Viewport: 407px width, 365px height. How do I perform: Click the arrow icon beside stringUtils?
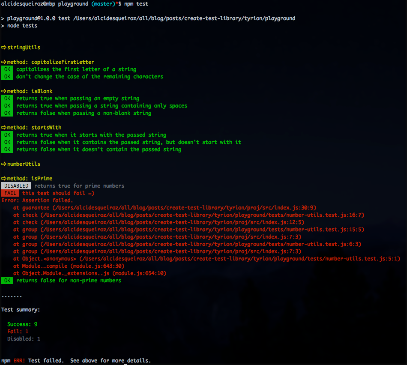coord(4,47)
